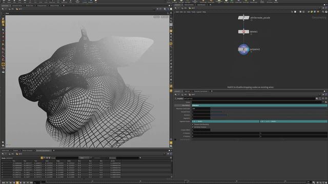Select the delete1 node
This screenshot has height=184, width=328.
[243, 32]
